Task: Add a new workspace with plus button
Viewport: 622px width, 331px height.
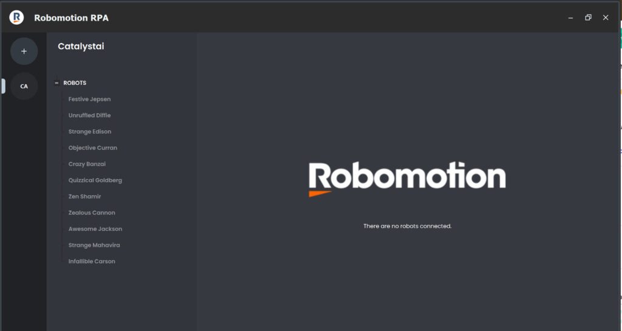Action: point(24,51)
